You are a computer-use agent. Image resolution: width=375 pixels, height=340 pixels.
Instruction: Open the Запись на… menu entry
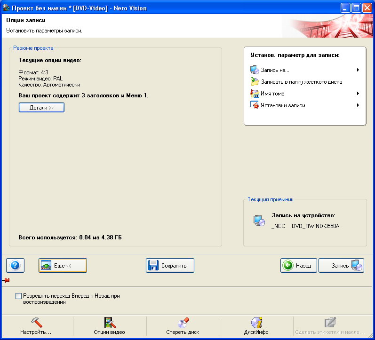305,70
